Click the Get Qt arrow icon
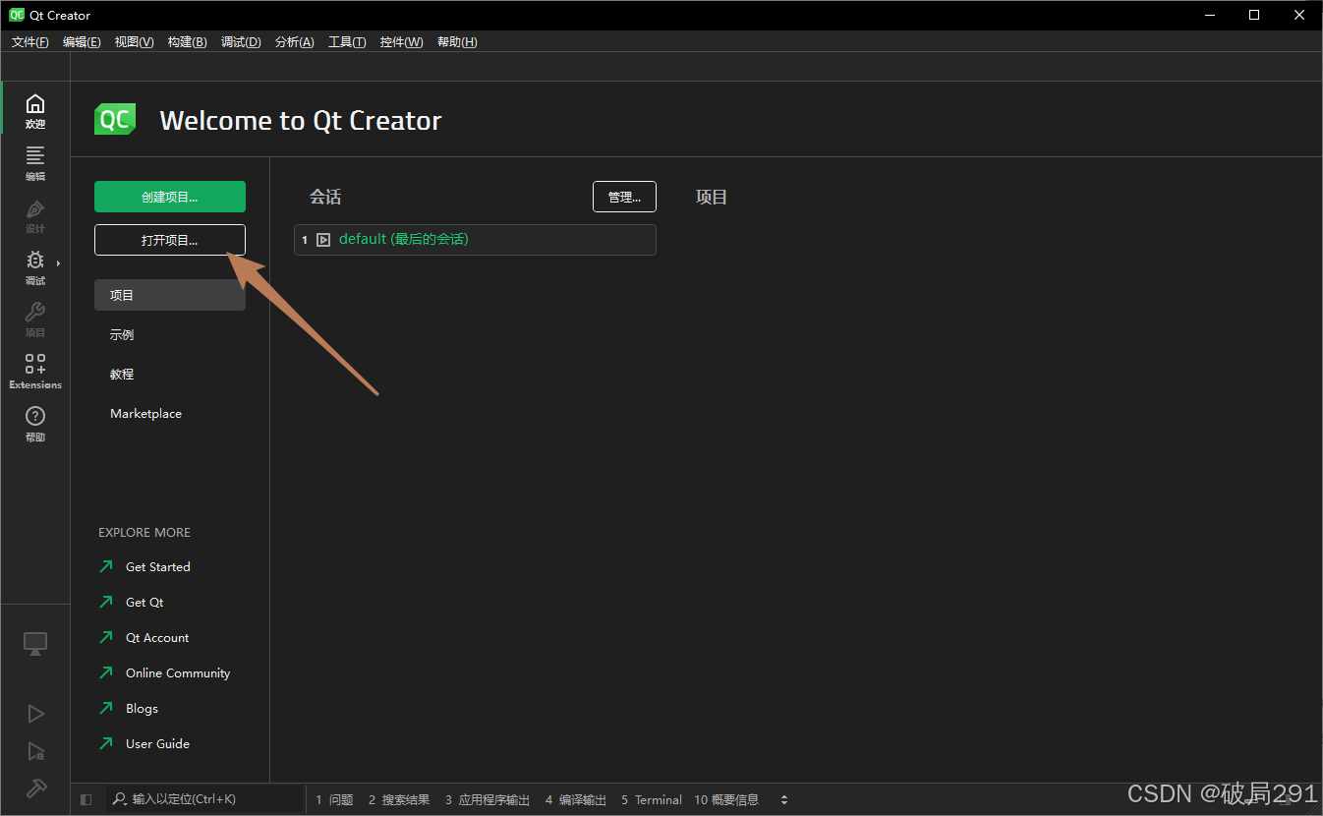 (x=106, y=602)
